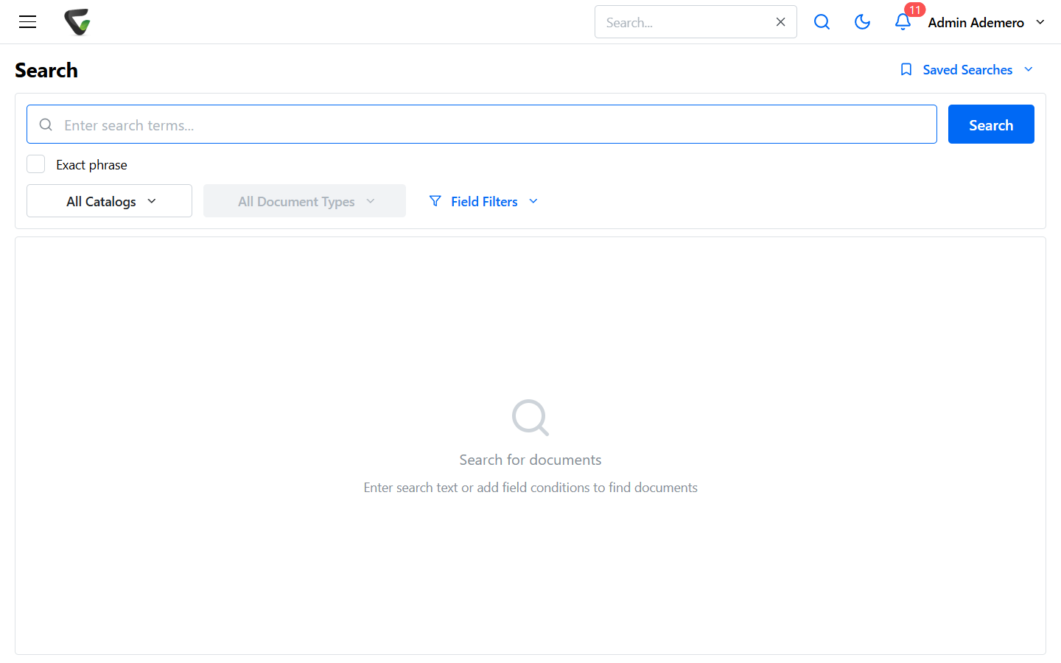Expand the Field Filters options

[484, 201]
